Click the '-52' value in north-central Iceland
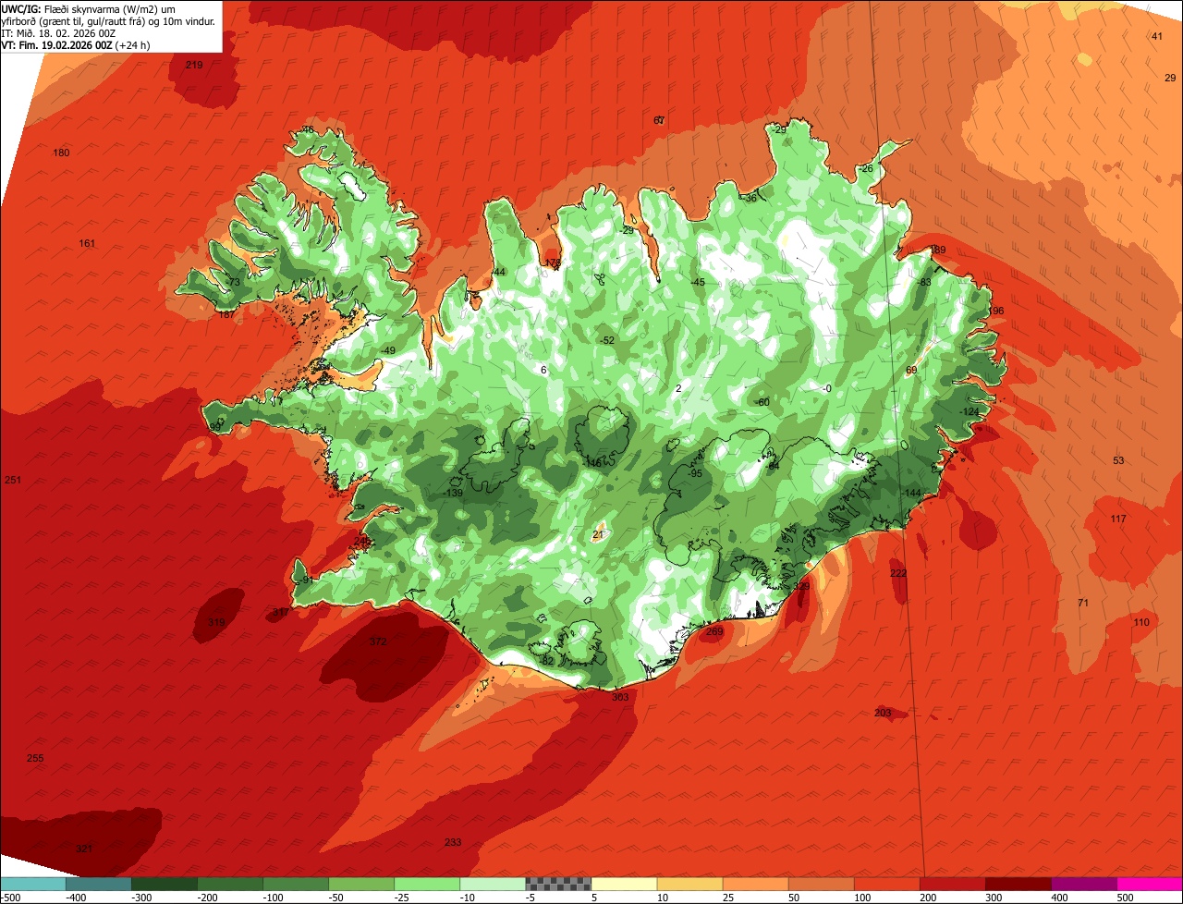 click(606, 340)
